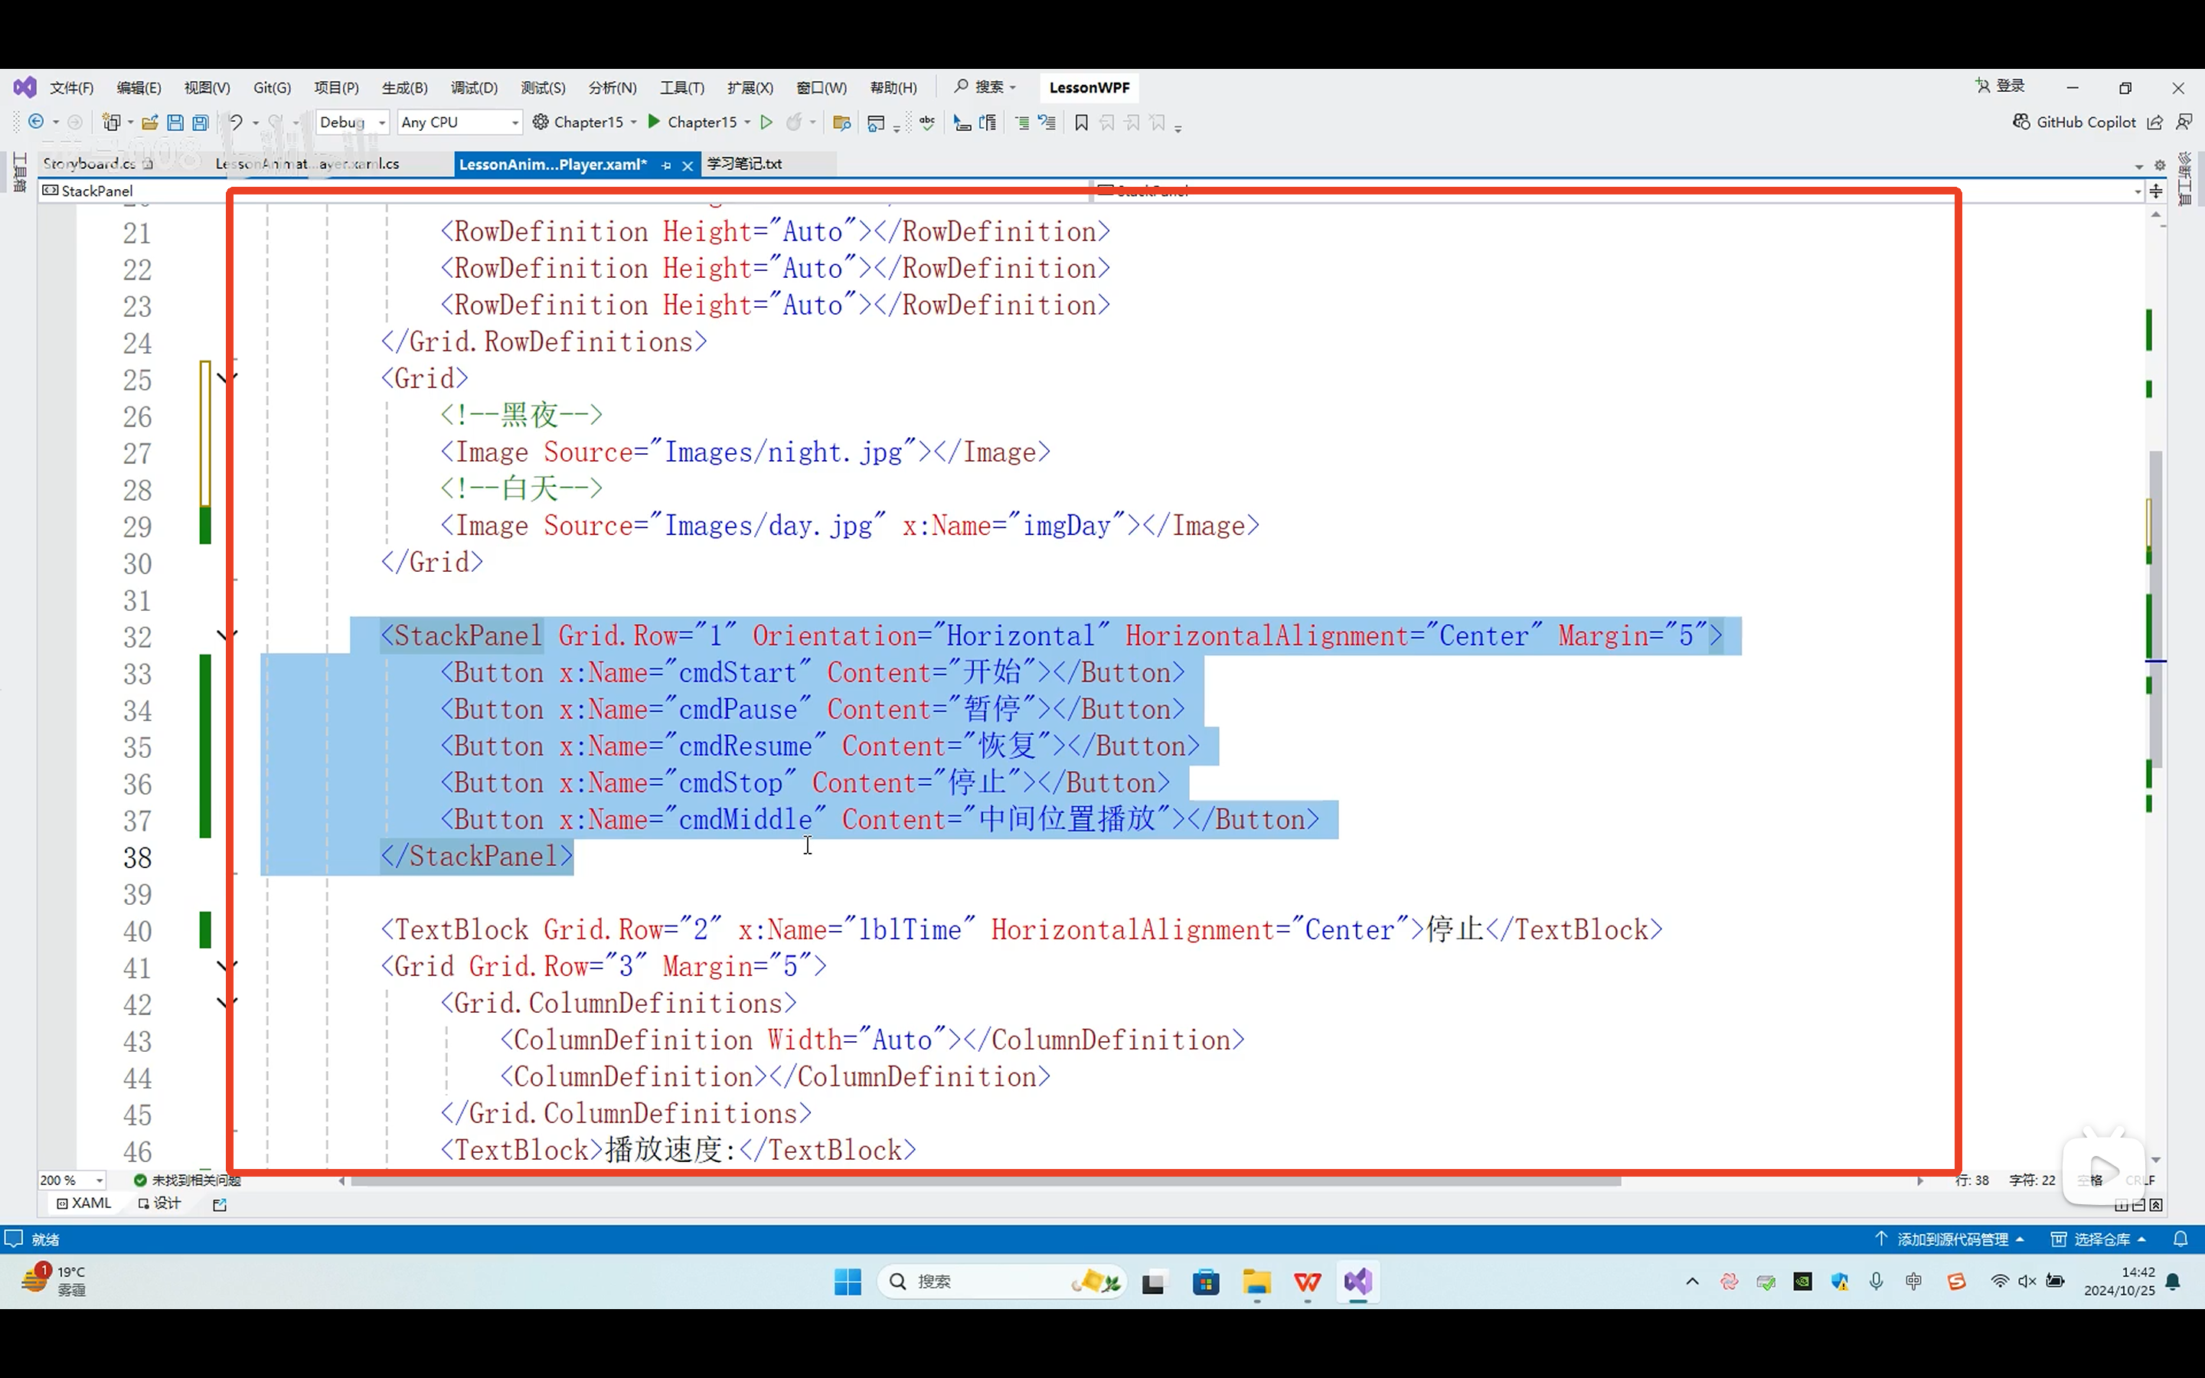2205x1378 pixels.
Task: Switch to the 学习笔记.txt tab
Action: 744,164
